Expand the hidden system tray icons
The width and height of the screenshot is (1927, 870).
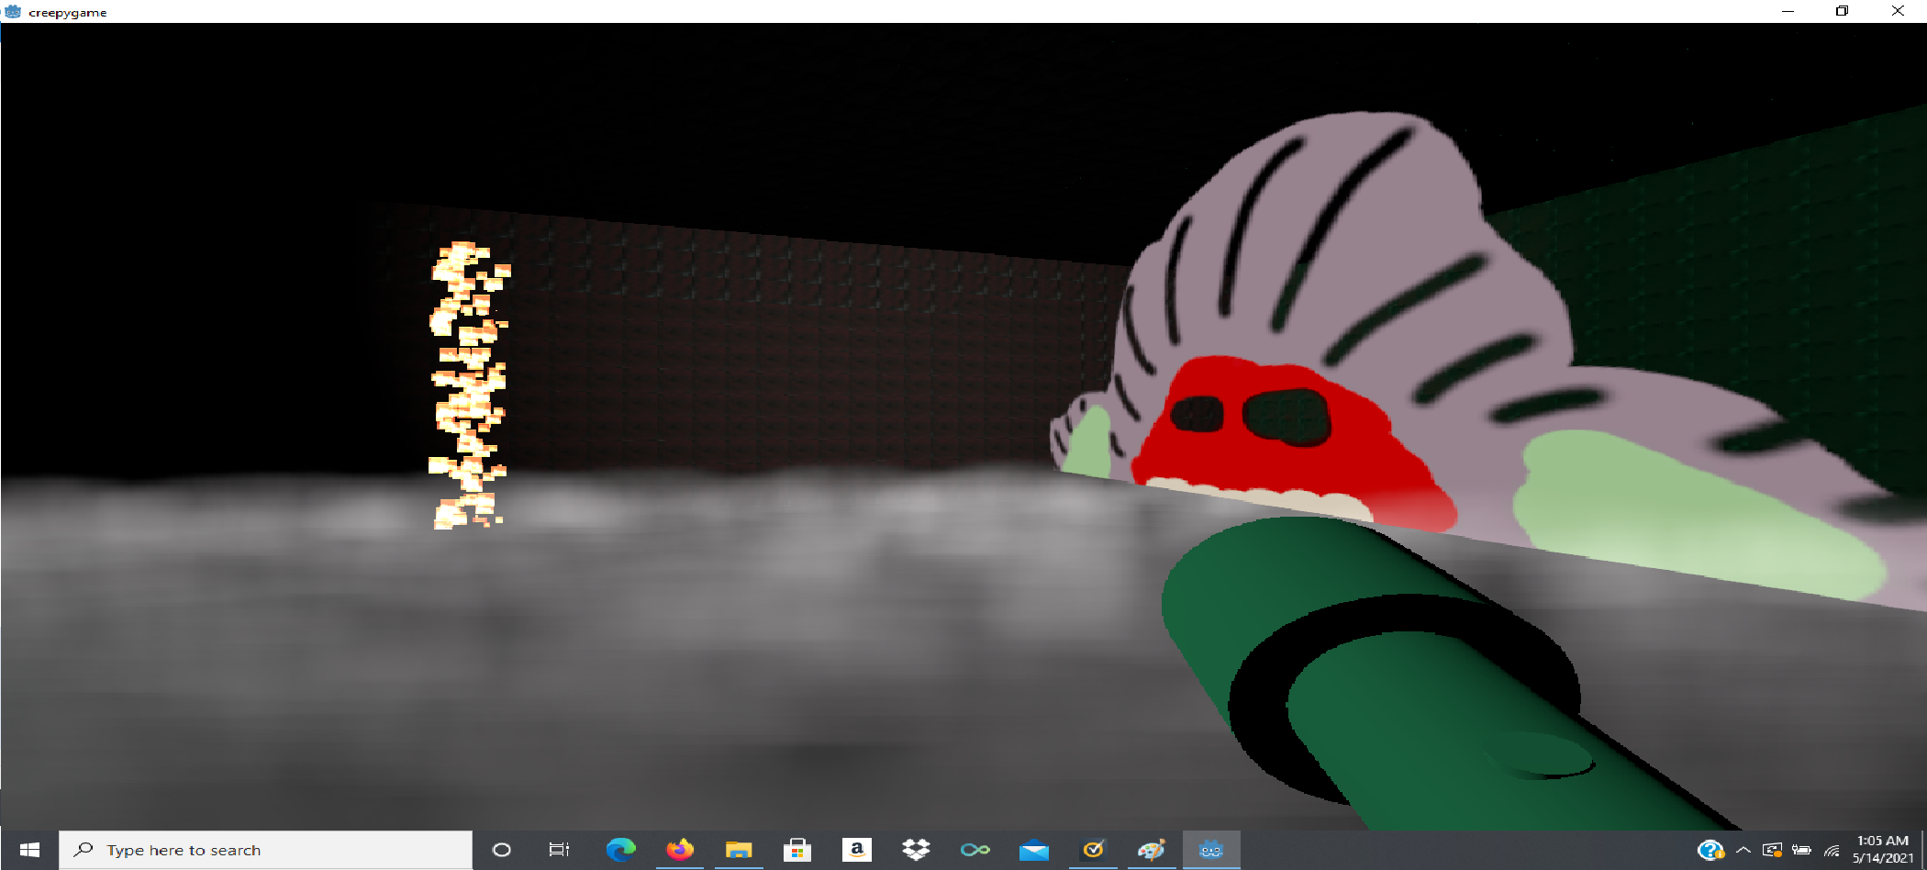(1743, 850)
